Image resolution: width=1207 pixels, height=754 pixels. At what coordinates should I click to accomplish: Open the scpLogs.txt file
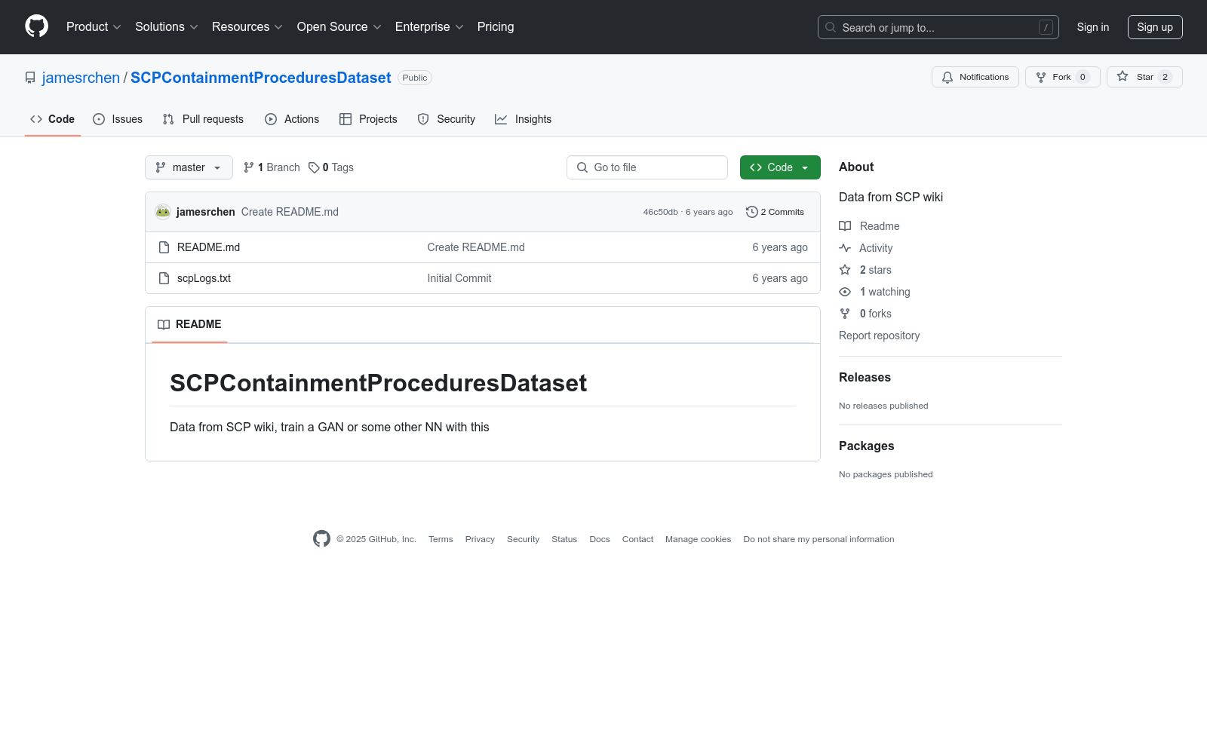click(x=204, y=278)
